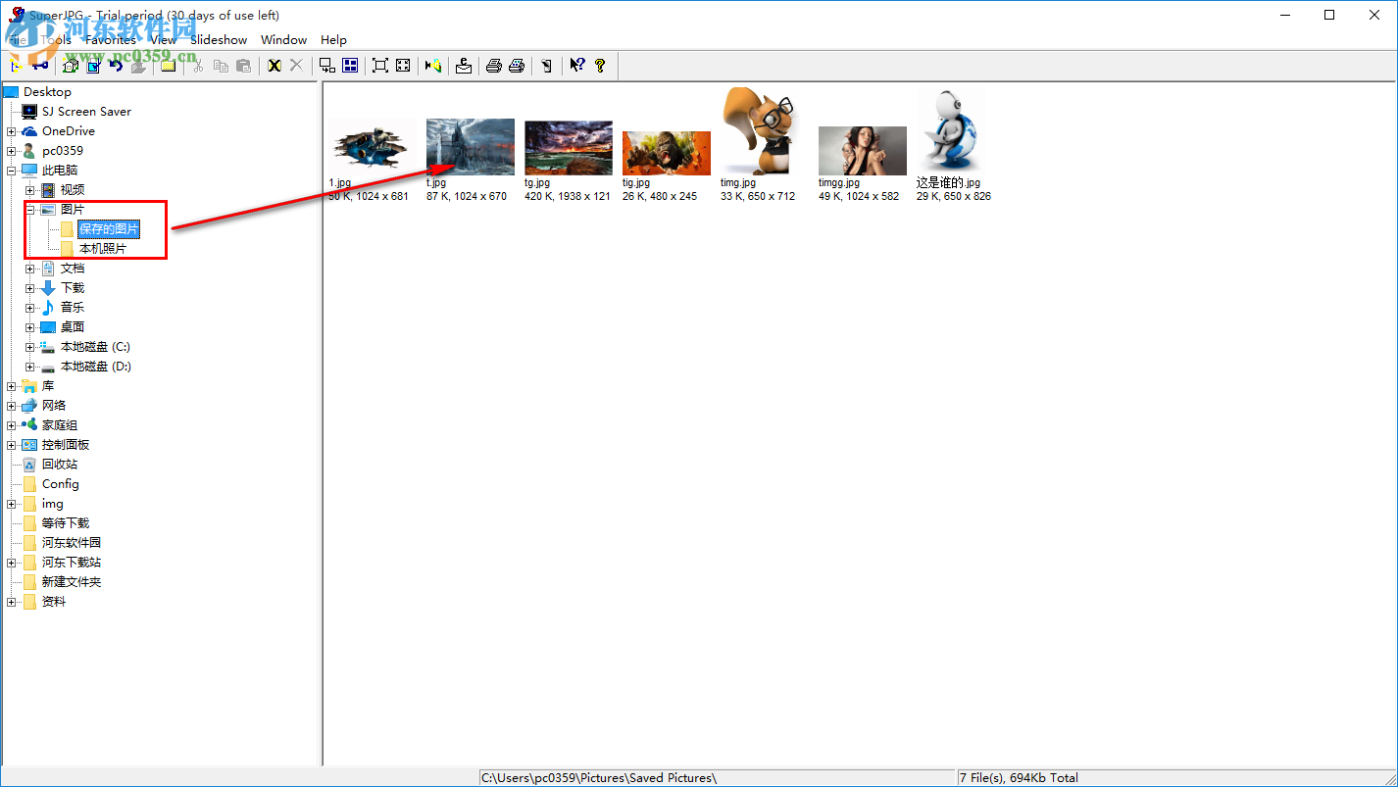Click the 这是谁的.jpg image thumbnail
This screenshot has width=1398, height=787.
(x=952, y=128)
